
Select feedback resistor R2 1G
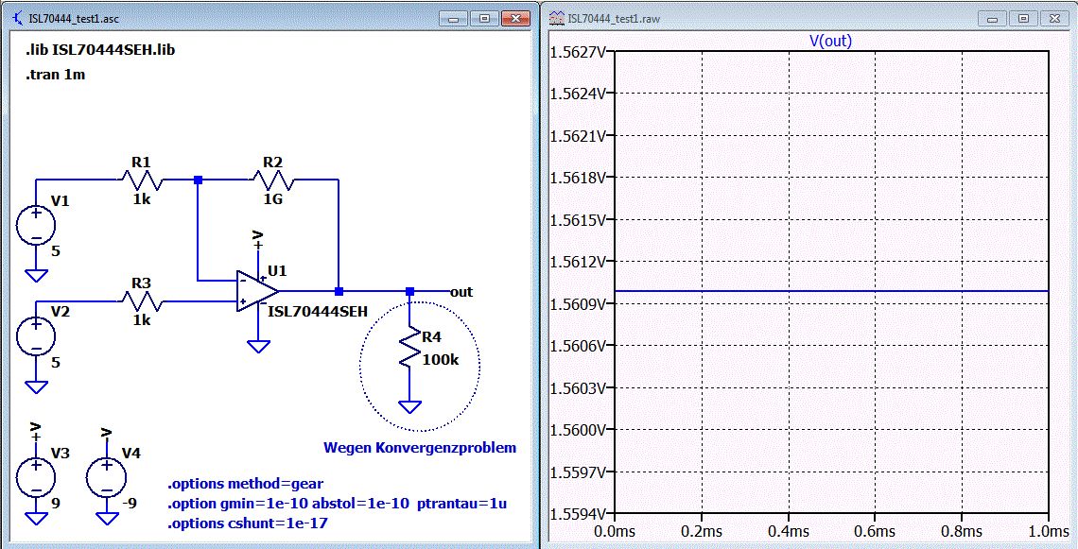(273, 180)
